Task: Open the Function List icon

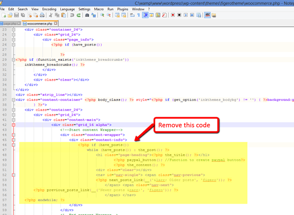Action: click(x=164, y=15)
